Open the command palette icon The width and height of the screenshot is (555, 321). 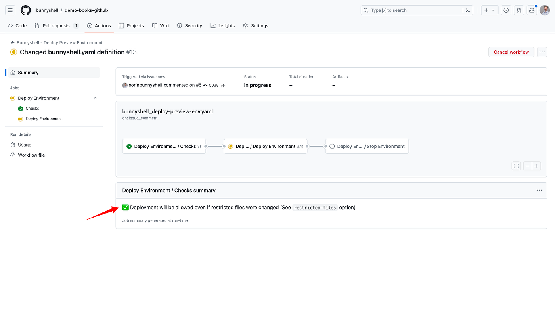tap(468, 10)
